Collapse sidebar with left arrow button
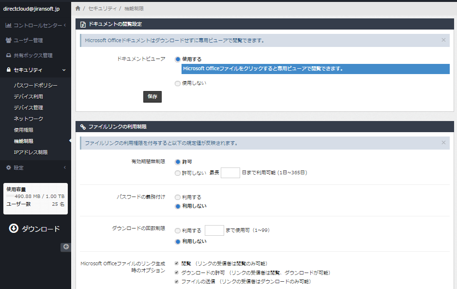The height and width of the screenshot is (289, 457). [x=66, y=247]
